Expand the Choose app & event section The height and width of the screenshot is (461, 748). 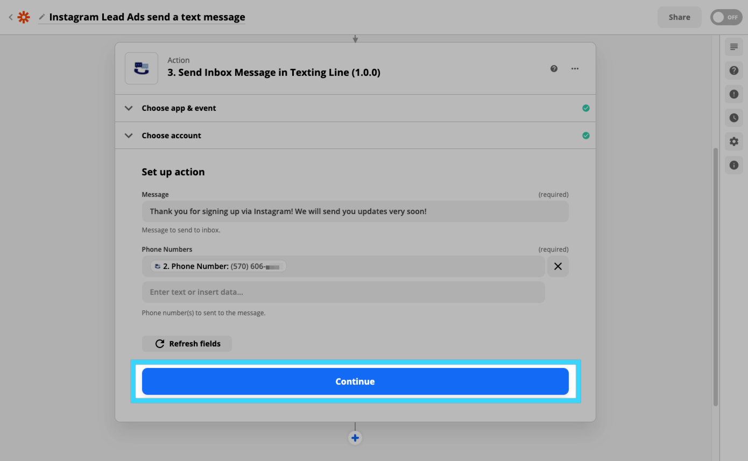pos(355,108)
